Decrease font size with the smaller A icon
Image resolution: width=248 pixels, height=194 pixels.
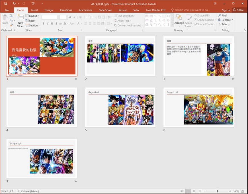pyautogui.click(x=75, y=17)
